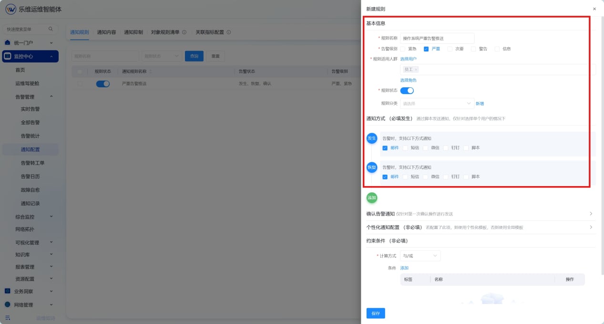This screenshot has height=324, width=604.
Task: Close the 新建规则 panel with X
Action: [594, 9]
